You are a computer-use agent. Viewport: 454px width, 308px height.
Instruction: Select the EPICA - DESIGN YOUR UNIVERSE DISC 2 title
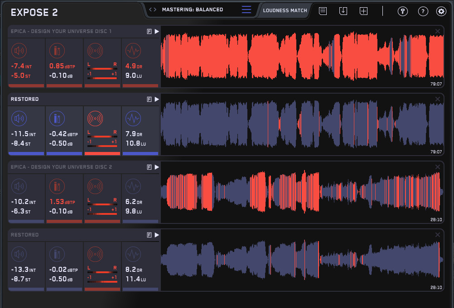pos(61,167)
